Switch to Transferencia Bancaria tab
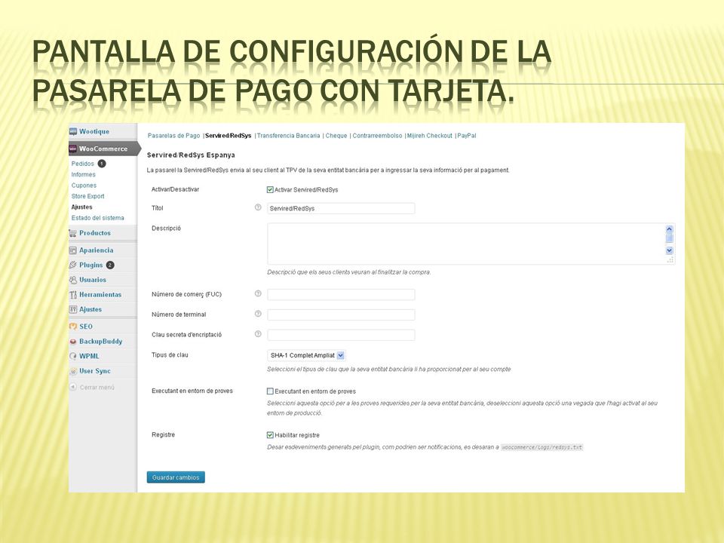 (x=288, y=136)
